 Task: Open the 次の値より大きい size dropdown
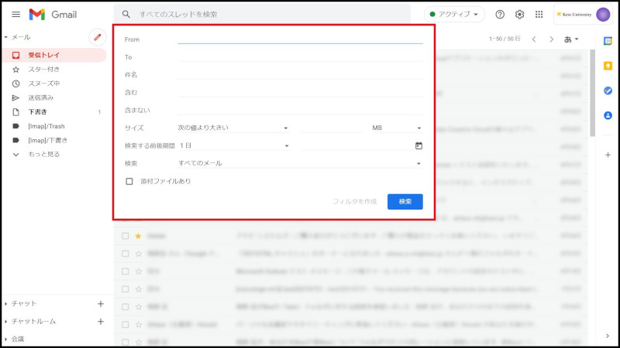tap(233, 128)
